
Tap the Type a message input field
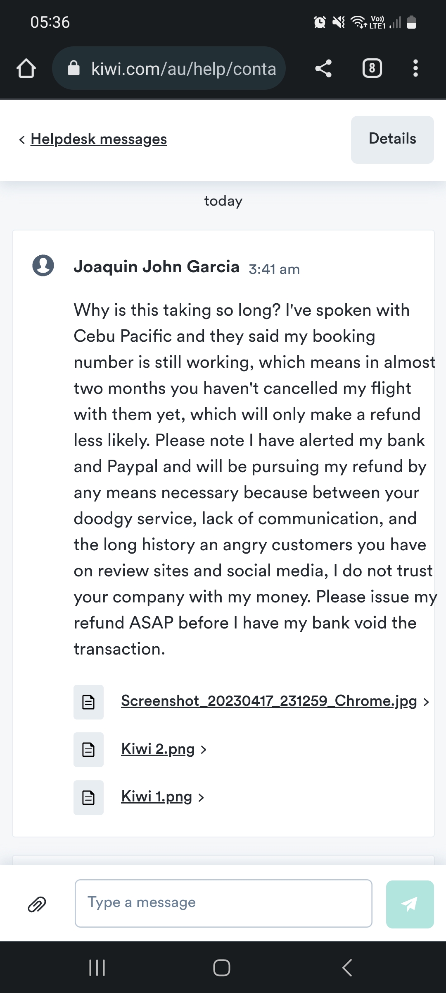click(x=223, y=902)
